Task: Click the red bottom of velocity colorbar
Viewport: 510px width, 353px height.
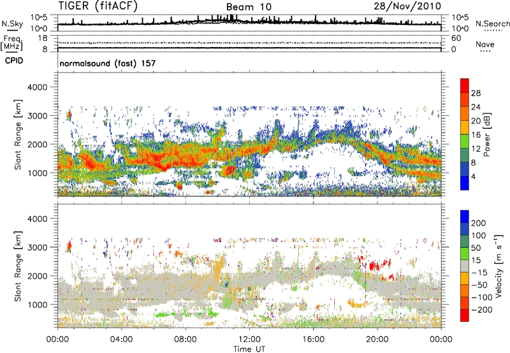Action: pos(465,315)
